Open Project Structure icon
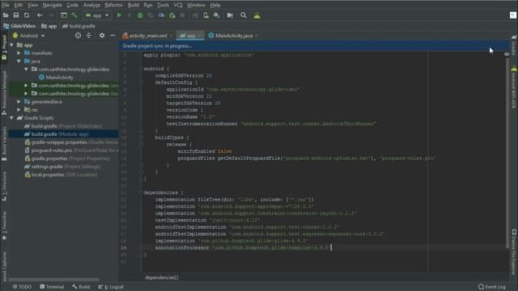Screen dimensions: 518x291 pos(230,15)
